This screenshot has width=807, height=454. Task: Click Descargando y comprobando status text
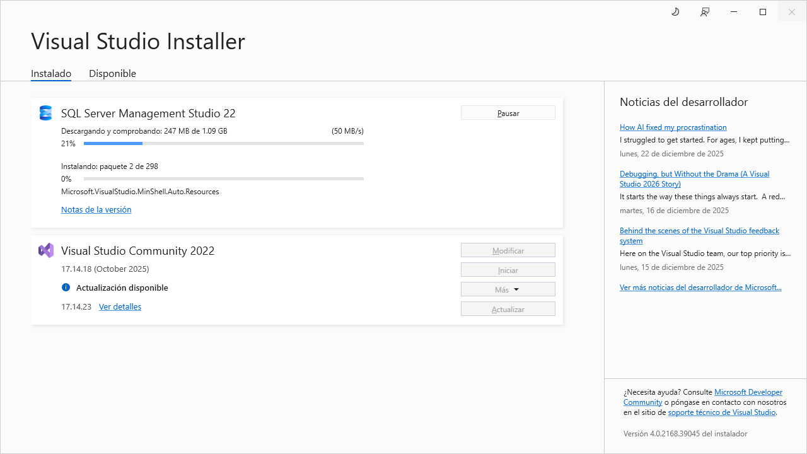(x=144, y=131)
